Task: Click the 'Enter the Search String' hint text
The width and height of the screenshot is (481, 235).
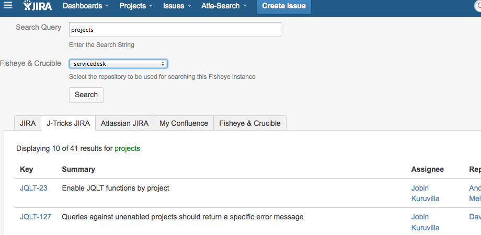Action: (x=101, y=45)
